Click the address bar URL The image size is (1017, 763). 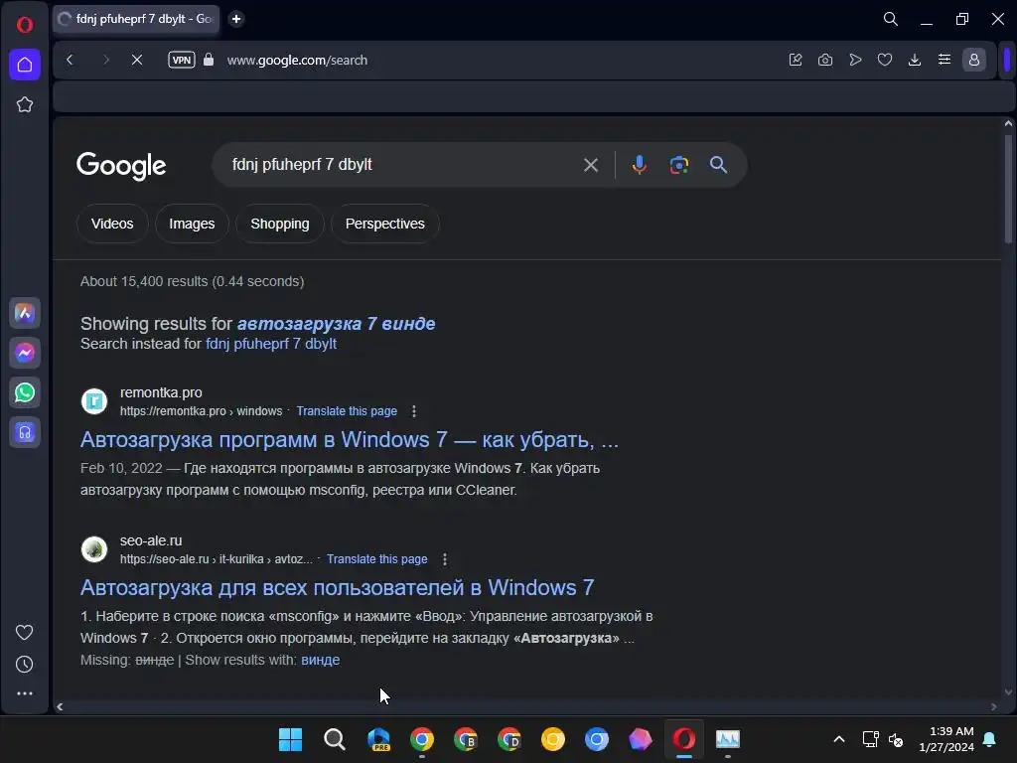297,60
